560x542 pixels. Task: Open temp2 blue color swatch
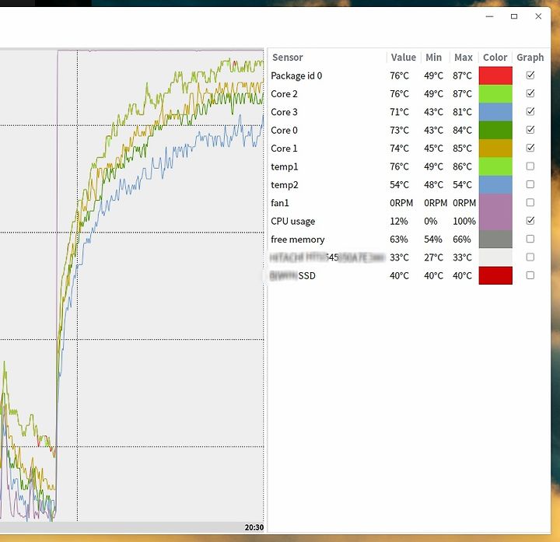495,184
